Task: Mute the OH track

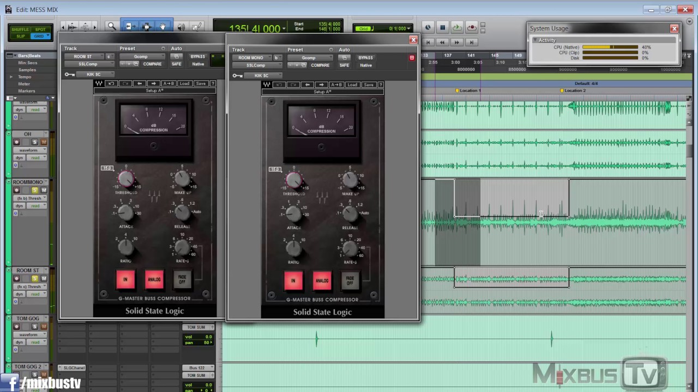Action: click(44, 142)
